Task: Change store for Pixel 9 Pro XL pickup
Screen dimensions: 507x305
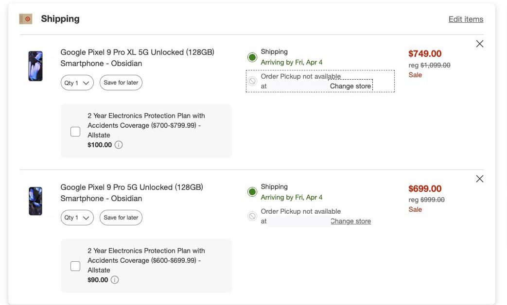Action: coord(350,86)
